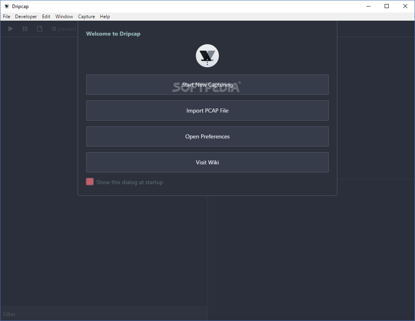Click the Welcome to Dripcap heading
The width and height of the screenshot is (415, 321).
click(x=113, y=34)
